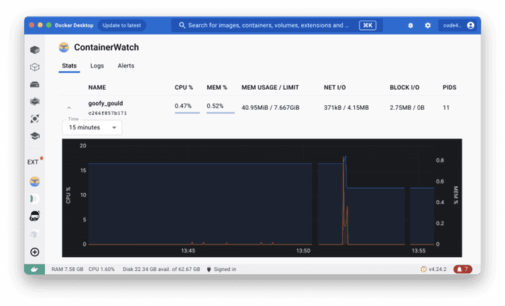Open the Volumes section in sidebar

[x=35, y=84]
